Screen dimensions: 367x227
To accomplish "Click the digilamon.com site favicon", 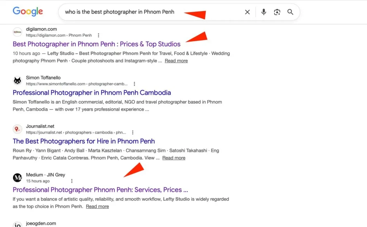I will (x=17, y=32).
